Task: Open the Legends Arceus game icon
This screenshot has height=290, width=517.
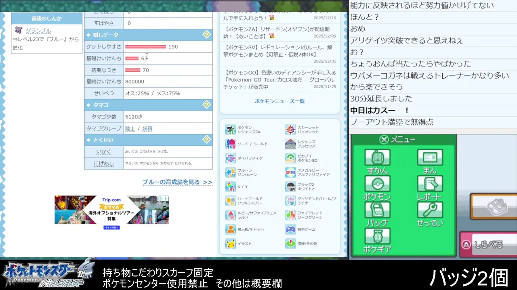Action: click(x=290, y=144)
